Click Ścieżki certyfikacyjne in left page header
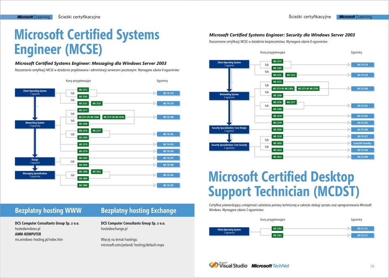389x278 pixels. (79, 17)
